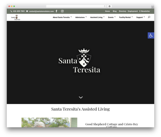Open the Directory link
Image resolution: width=161 pixels, height=137 pixels.
coord(122,11)
